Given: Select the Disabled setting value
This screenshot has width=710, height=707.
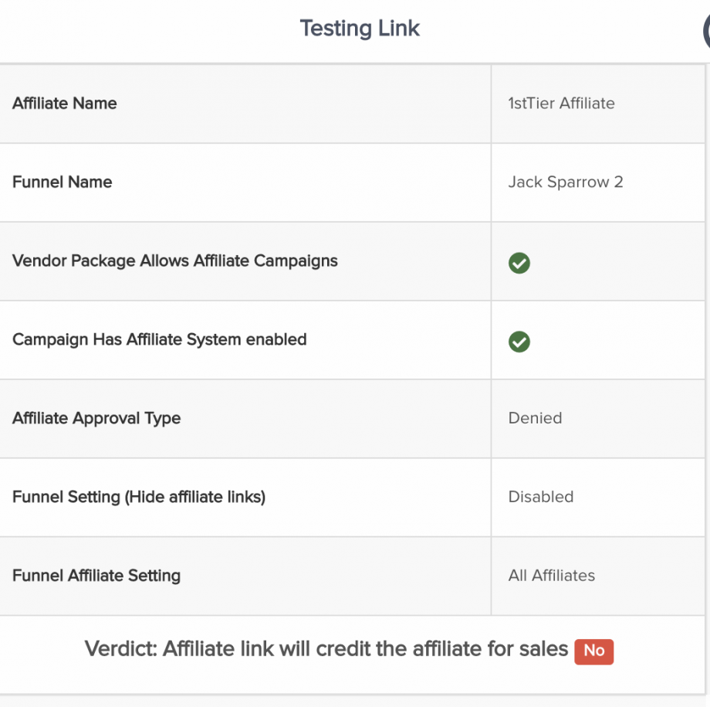Looking at the screenshot, I should pyautogui.click(x=540, y=498).
